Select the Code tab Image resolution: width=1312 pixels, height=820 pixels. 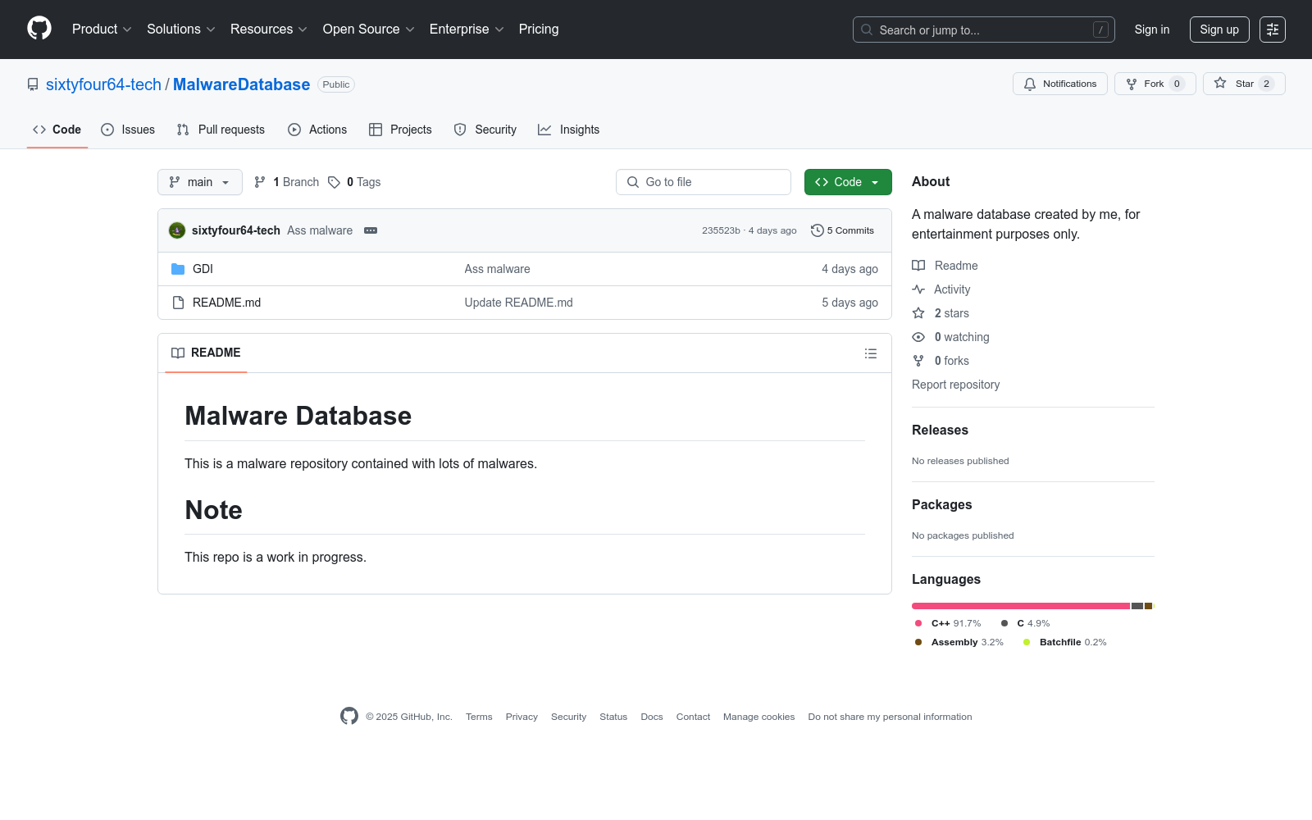[x=57, y=130]
